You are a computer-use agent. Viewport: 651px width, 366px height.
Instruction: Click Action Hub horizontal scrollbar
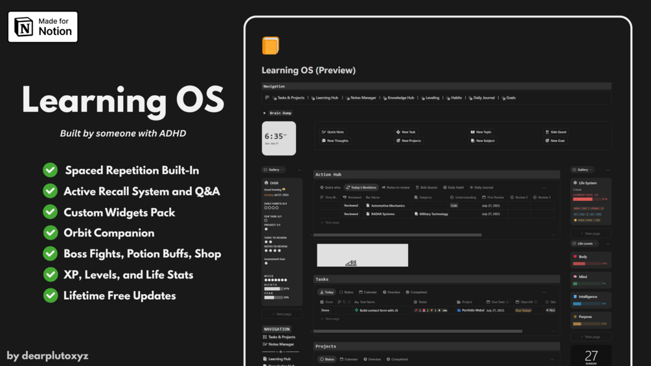point(397,235)
